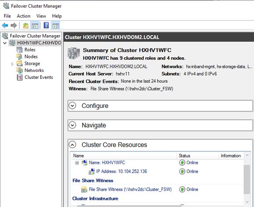Expand the Configure section
The image size is (254, 207).
[72, 106]
